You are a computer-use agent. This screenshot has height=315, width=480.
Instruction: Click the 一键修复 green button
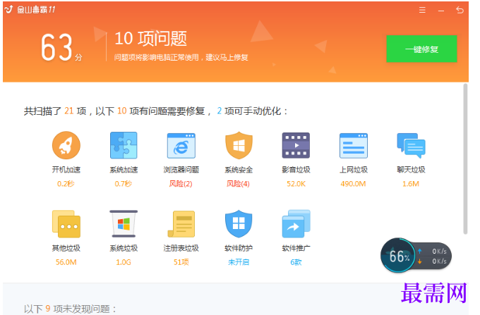pos(421,49)
